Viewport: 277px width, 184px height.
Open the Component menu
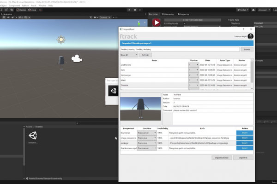(14, 6)
